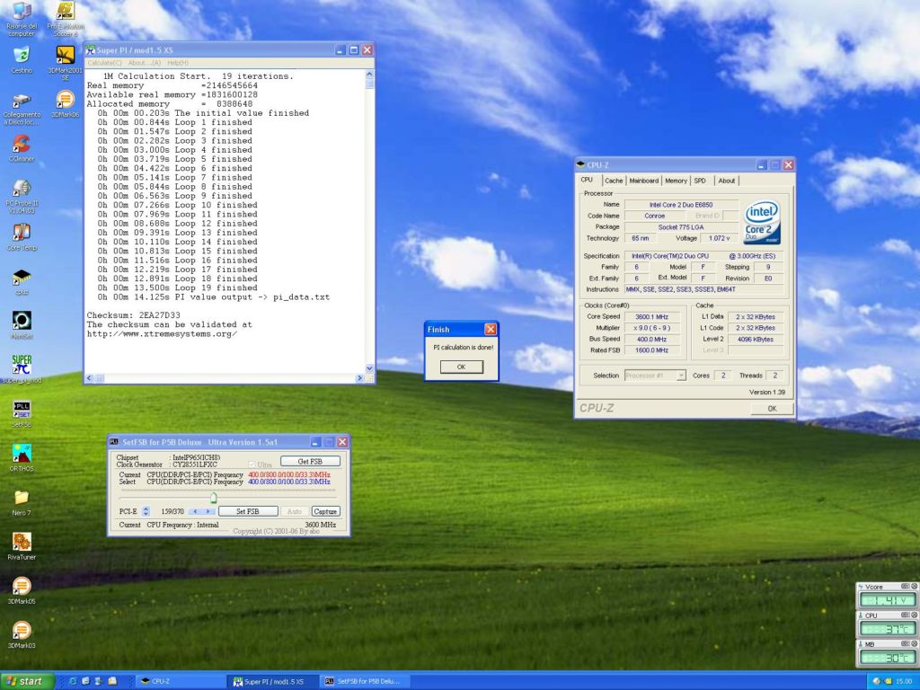Screen dimensions: 920x690
Task: Switch to the About tab in CPU-Z
Action: 726,181
